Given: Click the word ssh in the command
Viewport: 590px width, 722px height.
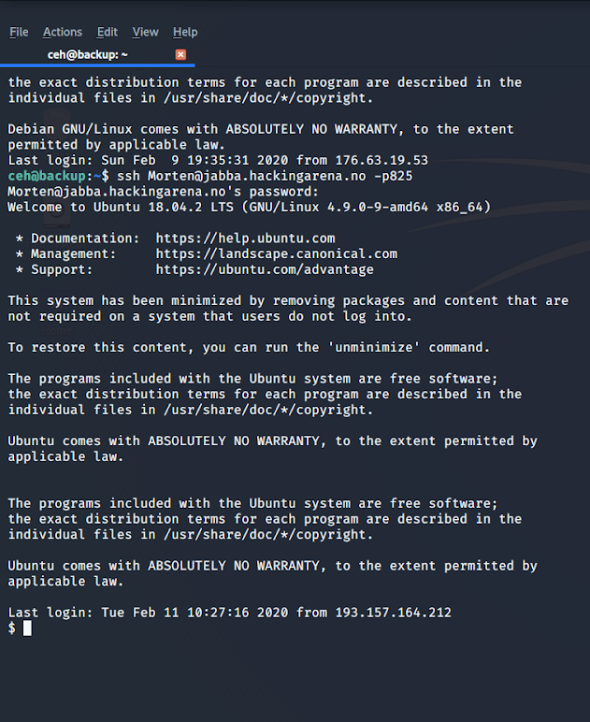Looking at the screenshot, I should [128, 177].
